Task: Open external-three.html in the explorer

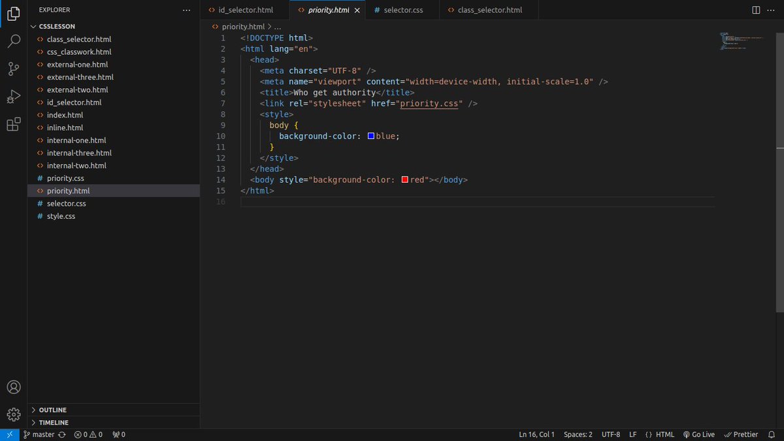Action: click(114, 77)
